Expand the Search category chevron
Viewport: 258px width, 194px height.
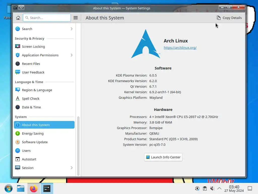coord(72,29)
